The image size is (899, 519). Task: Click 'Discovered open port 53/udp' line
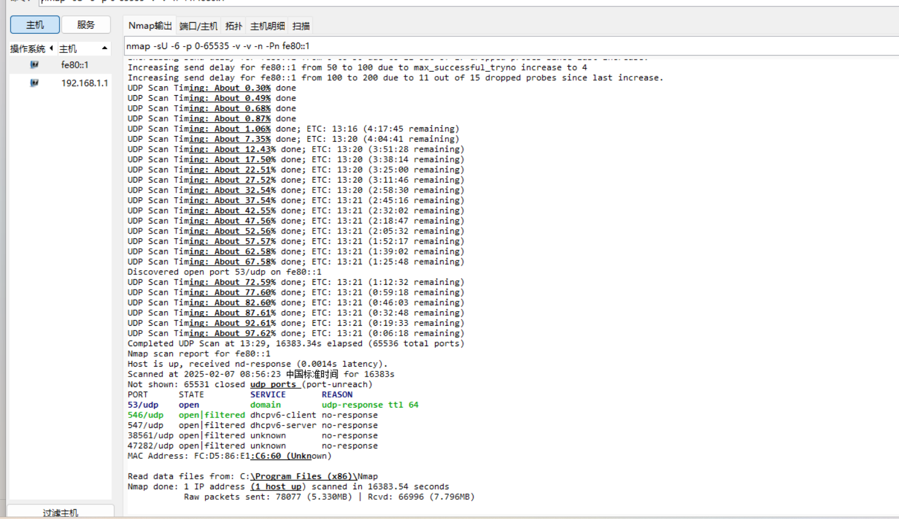coord(225,272)
